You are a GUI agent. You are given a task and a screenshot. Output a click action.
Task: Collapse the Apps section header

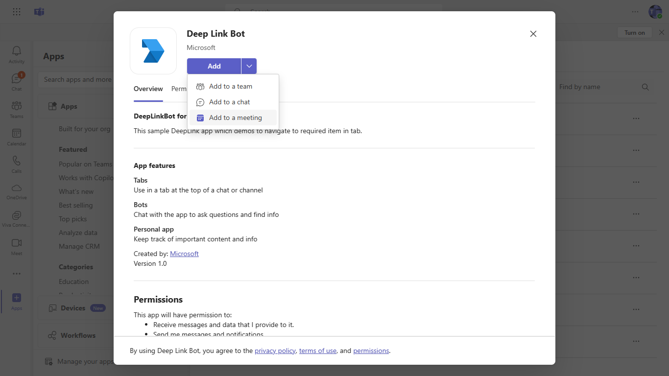tap(76, 107)
